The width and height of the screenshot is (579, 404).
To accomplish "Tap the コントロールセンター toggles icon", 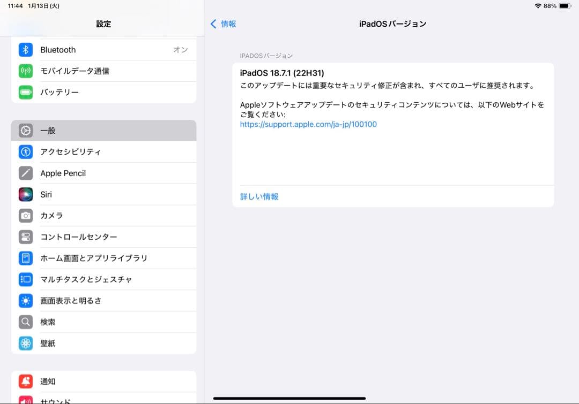I will (26, 237).
